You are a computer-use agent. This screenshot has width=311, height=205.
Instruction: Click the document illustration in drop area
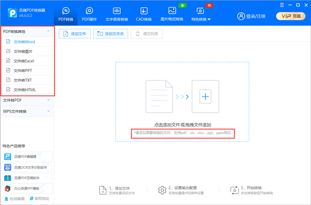[159, 97]
